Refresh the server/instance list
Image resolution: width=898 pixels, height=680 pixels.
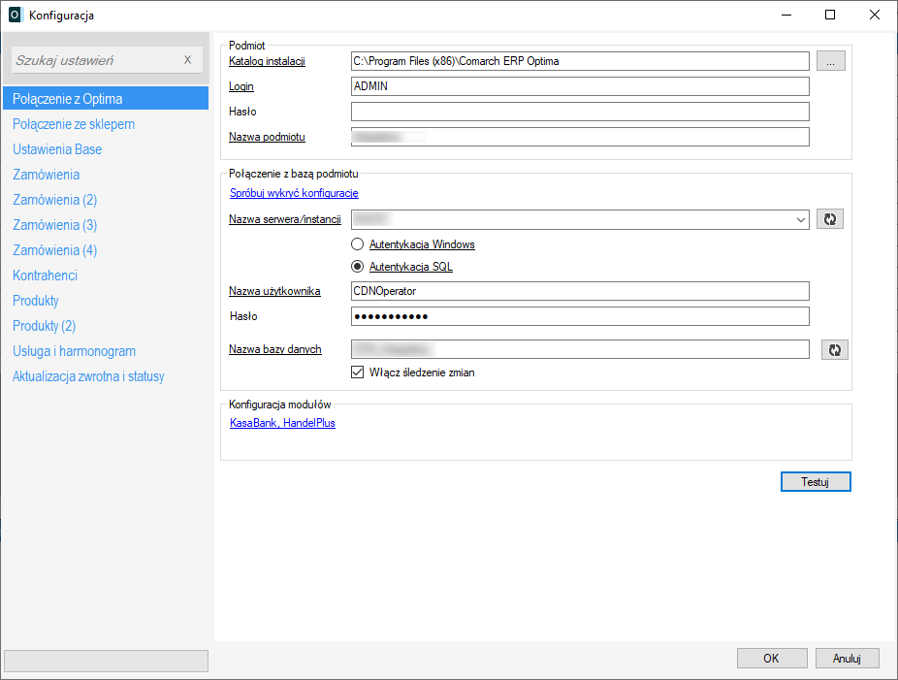[829, 219]
